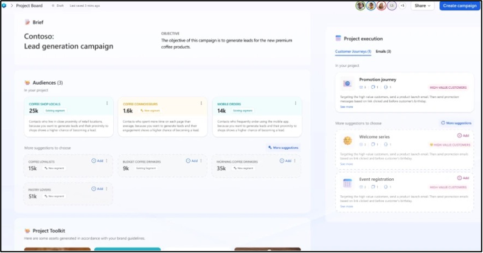Open Coffee Connoisseurs card options menu
483x253 pixels.
(201, 103)
